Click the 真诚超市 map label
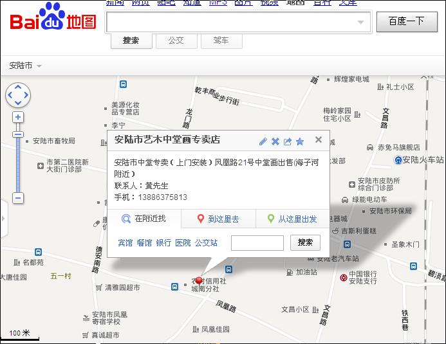Screen dimensions: 446x344 [x=106, y=335]
